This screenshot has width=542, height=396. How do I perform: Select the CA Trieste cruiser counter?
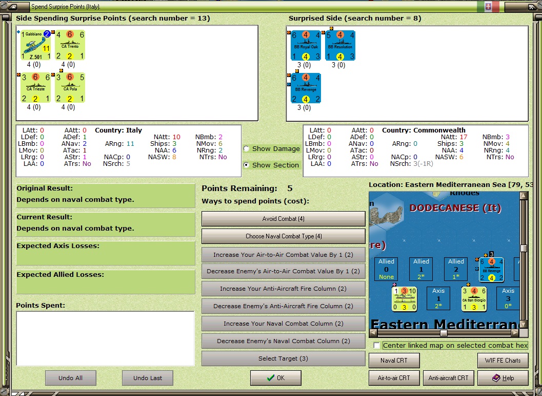tap(35, 88)
